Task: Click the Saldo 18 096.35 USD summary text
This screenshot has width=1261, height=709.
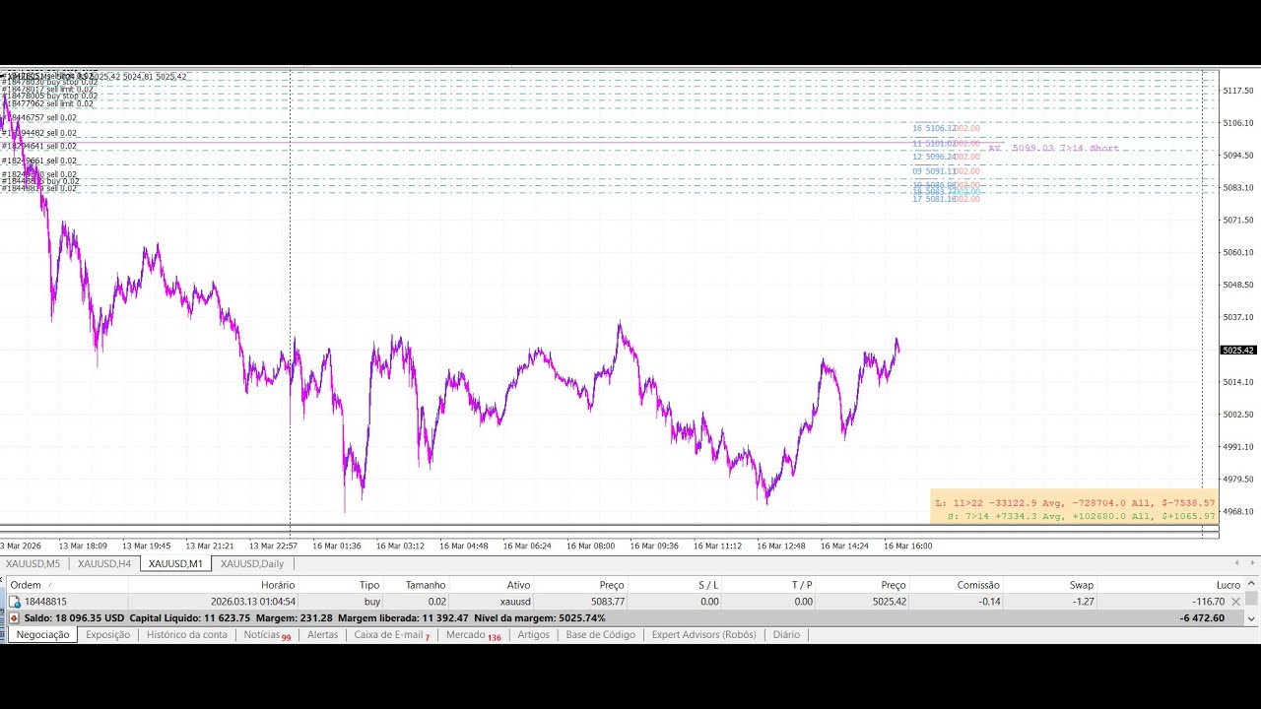Action: [x=74, y=618]
